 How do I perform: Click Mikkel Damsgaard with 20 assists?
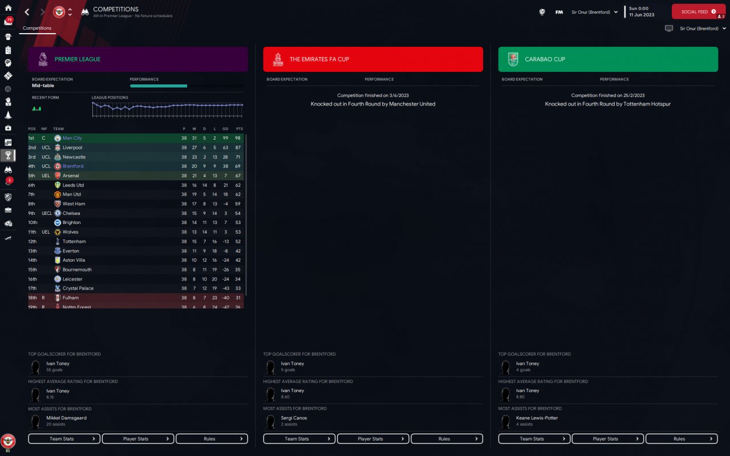pyautogui.click(x=67, y=418)
